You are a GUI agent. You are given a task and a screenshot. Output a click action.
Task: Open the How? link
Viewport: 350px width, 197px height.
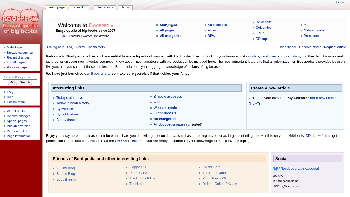(254, 103)
